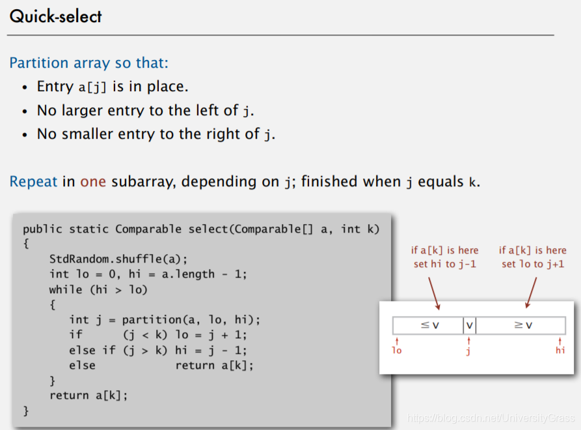Viewport: 581px width, 430px height.
Task: Click the 'else return a[k];' line
Action: pos(161,365)
